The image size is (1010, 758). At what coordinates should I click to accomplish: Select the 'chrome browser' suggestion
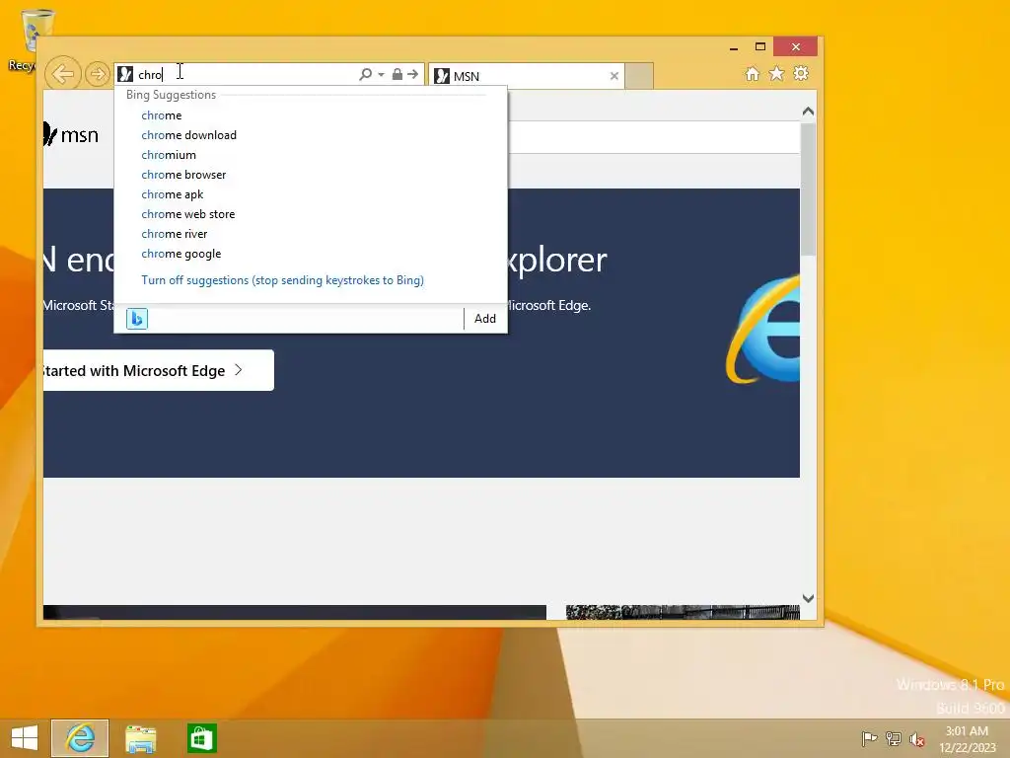click(x=311, y=175)
